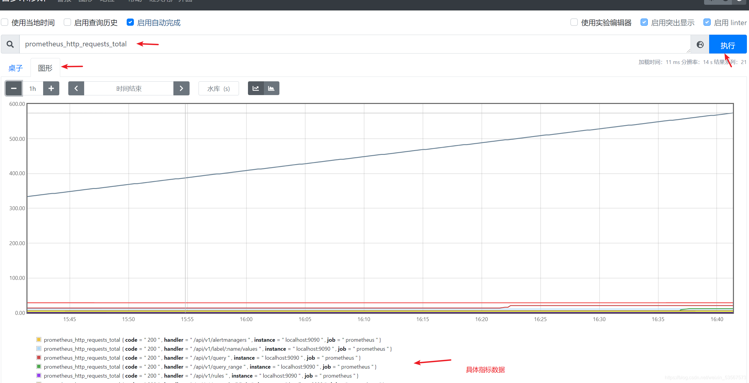The width and height of the screenshot is (749, 383).
Task: Increase the time range with the plus button
Action: click(51, 88)
